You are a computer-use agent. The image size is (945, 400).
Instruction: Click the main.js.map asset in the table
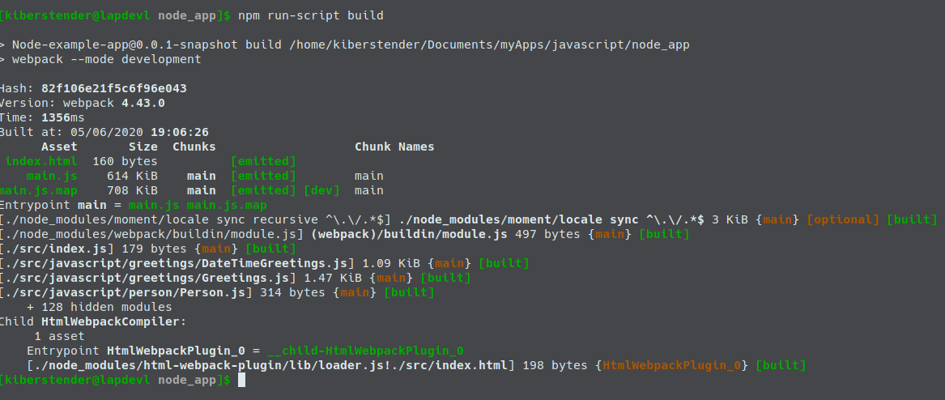click(x=38, y=190)
